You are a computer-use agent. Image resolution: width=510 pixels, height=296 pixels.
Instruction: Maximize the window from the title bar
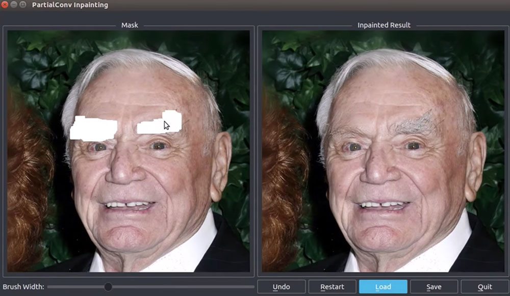23,5
